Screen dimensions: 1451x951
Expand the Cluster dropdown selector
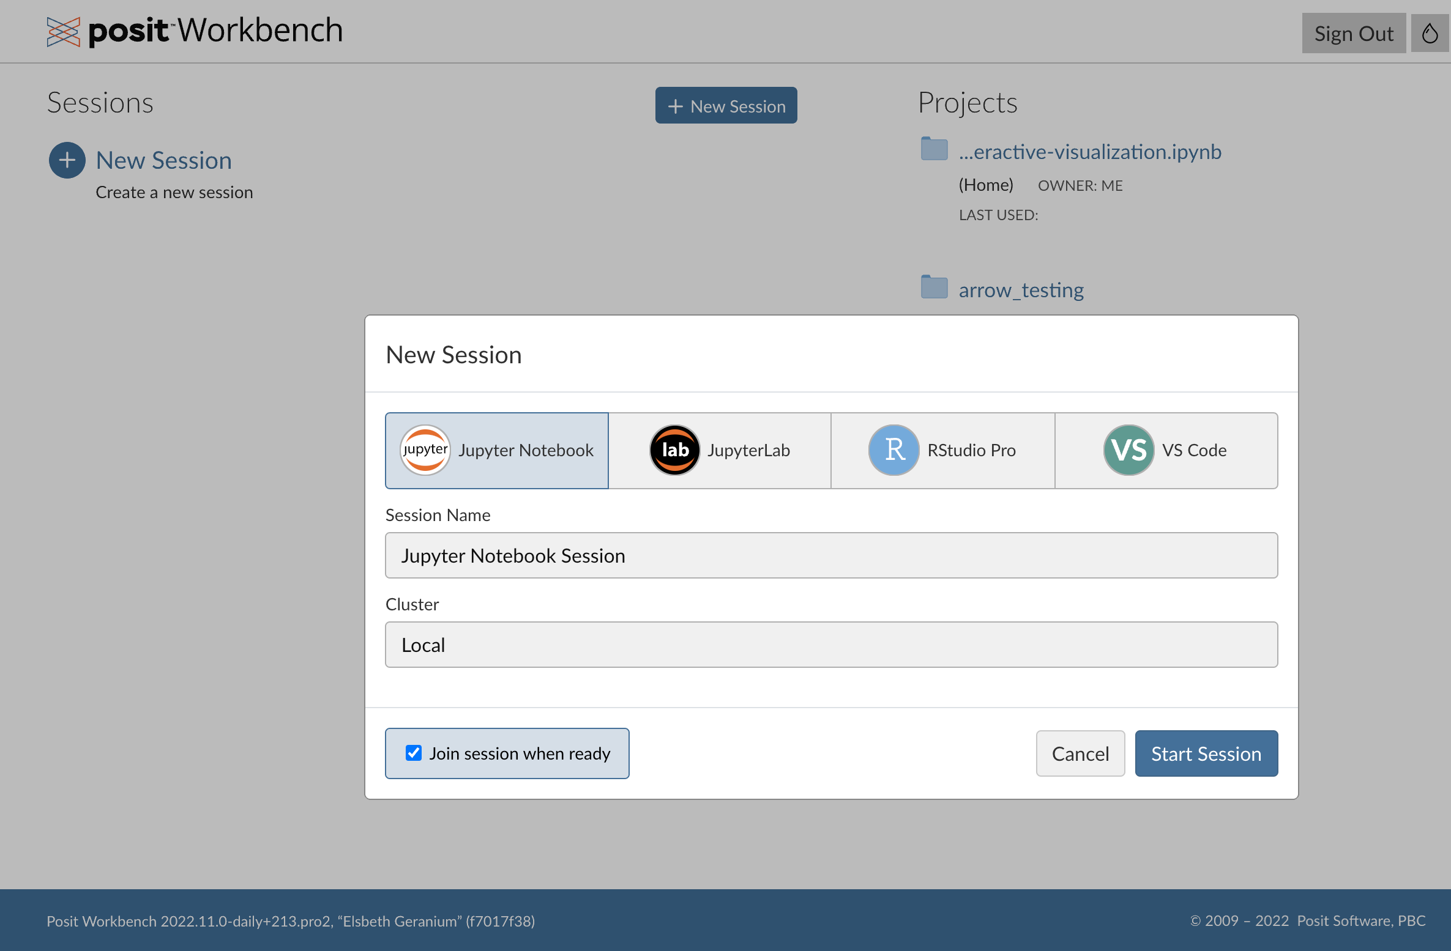tap(832, 644)
